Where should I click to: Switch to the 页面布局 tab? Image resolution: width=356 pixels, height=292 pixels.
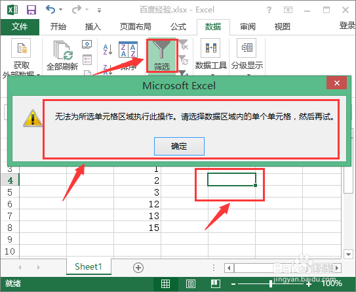coord(136,27)
